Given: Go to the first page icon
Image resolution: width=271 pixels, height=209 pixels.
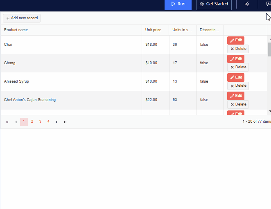Looking at the screenshot, I should point(7,122).
